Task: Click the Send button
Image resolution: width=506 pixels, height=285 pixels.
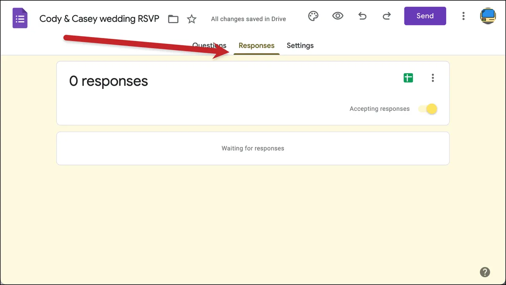Action: click(x=425, y=16)
